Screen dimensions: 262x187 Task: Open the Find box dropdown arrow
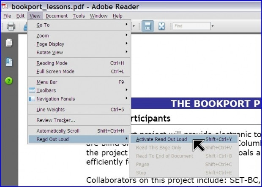click(213, 26)
